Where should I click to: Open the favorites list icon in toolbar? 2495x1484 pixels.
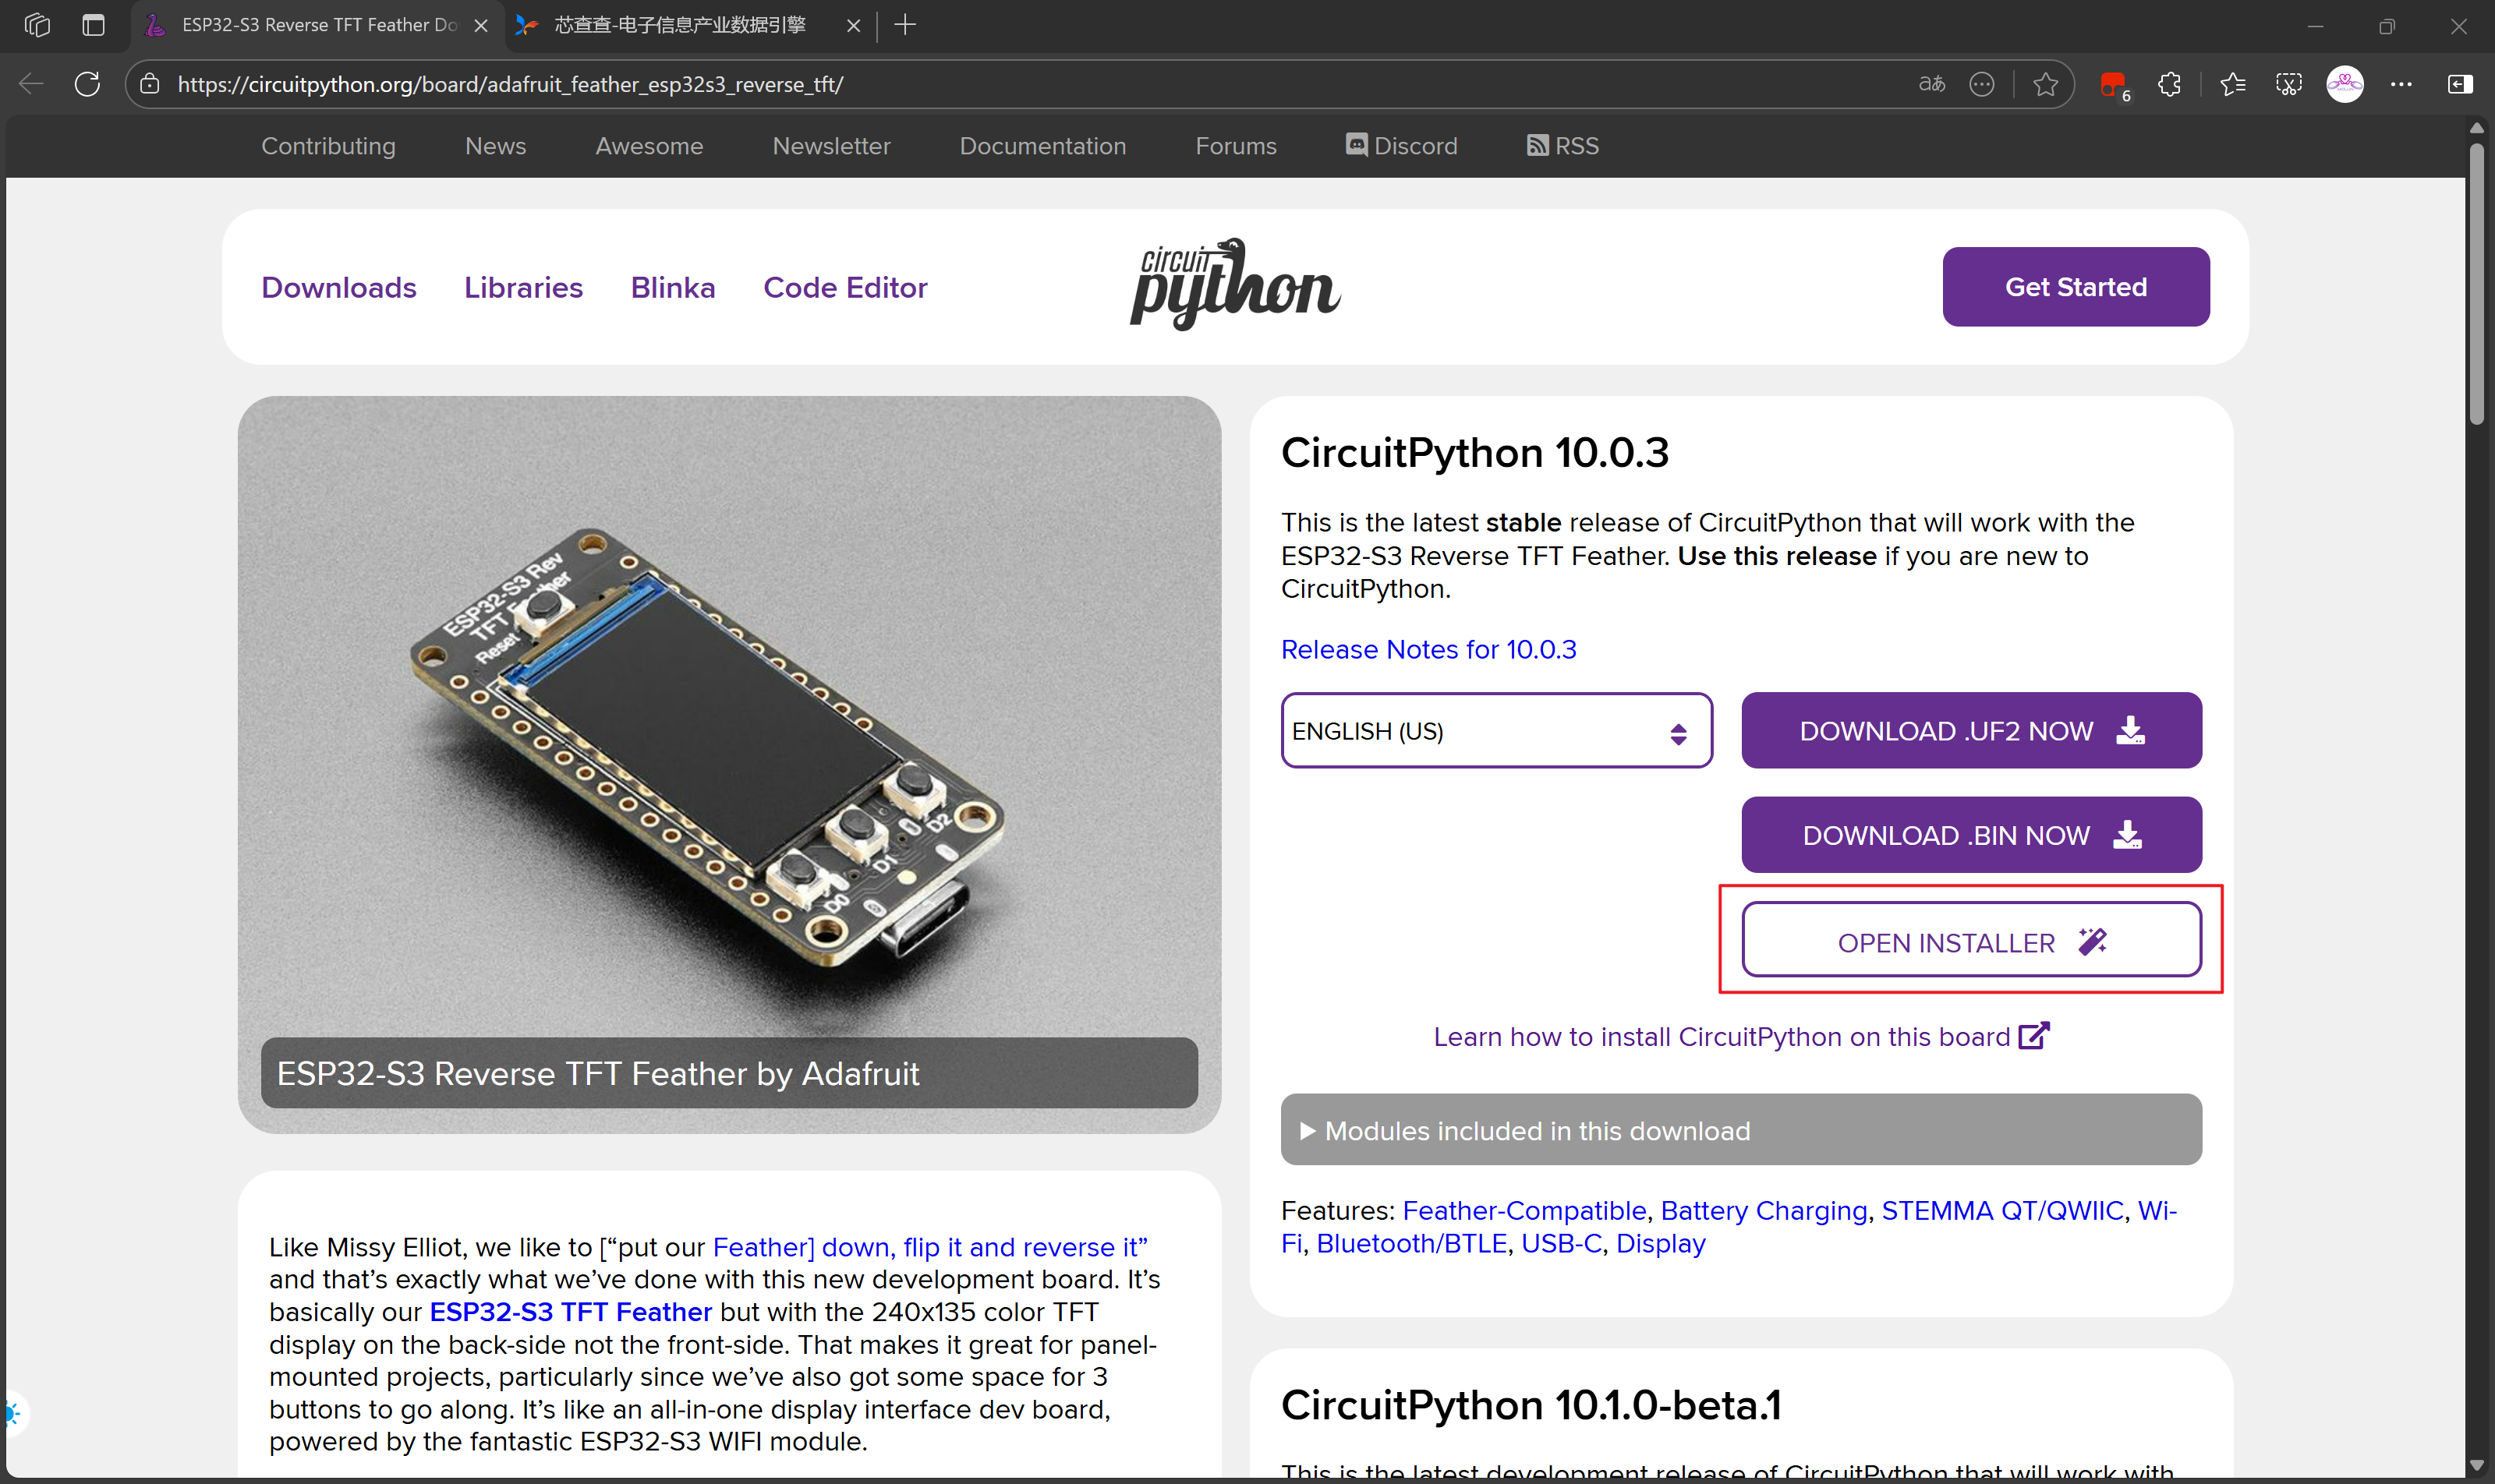pyautogui.click(x=2232, y=84)
